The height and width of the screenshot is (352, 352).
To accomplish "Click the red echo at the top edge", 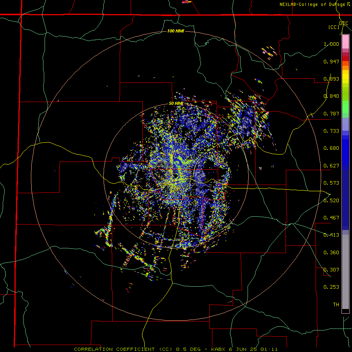I will [x=185, y=2].
